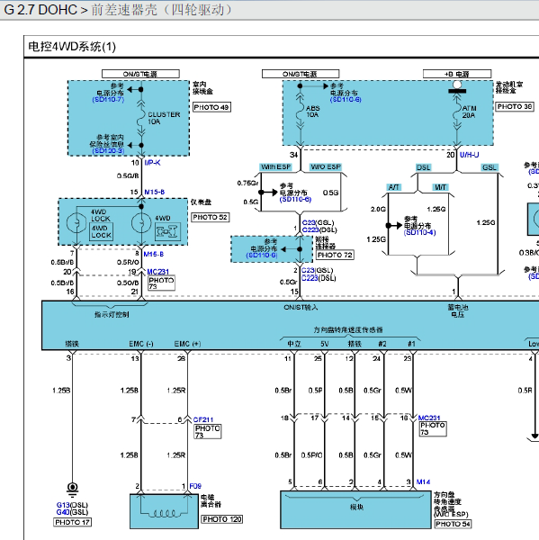Screen dimensions: 539x540
Task: Open the PHOTO 52 reference box
Action: click(210, 217)
